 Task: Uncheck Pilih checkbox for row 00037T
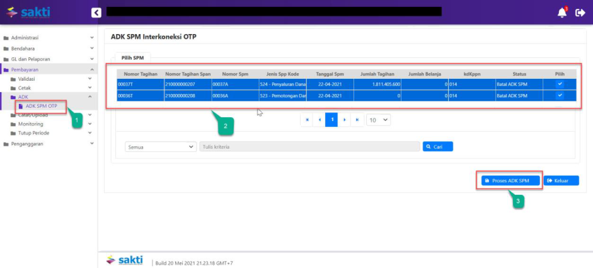pyautogui.click(x=560, y=83)
